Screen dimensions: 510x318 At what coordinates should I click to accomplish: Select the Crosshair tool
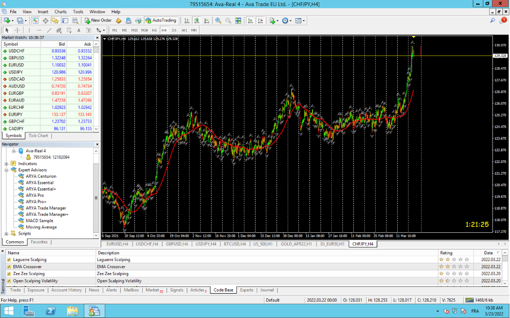coord(17,30)
